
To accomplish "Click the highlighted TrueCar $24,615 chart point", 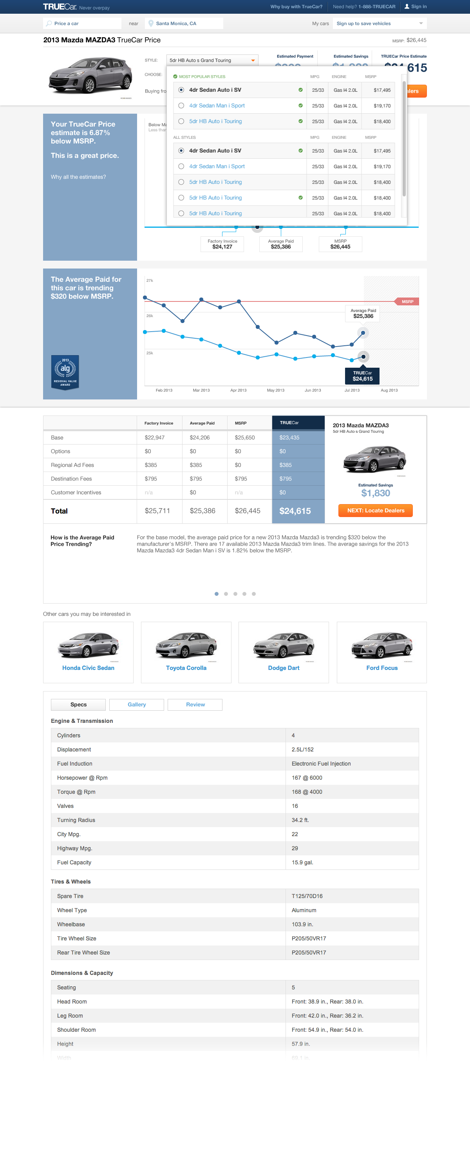I will point(363,357).
